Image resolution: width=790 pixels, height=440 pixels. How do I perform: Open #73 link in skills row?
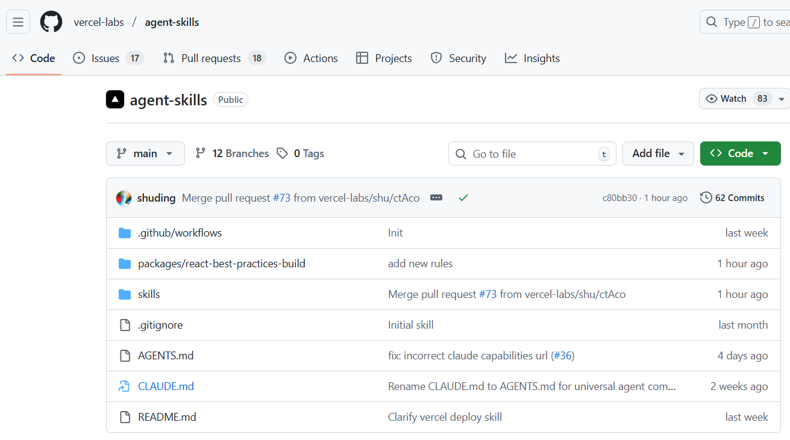coord(487,294)
